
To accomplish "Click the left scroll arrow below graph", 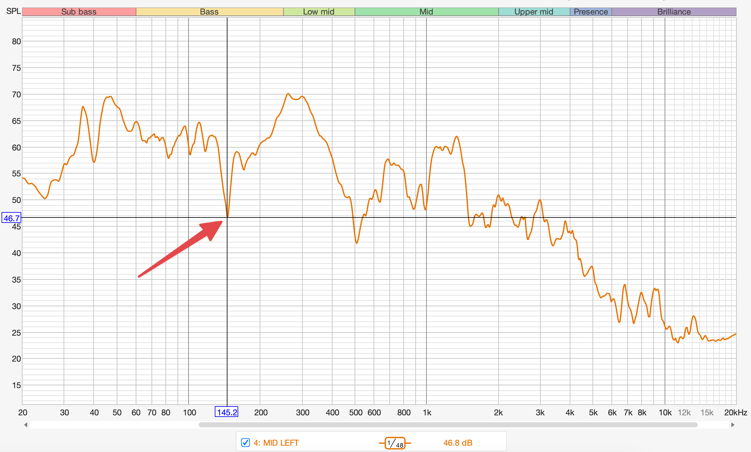I will click(26, 425).
